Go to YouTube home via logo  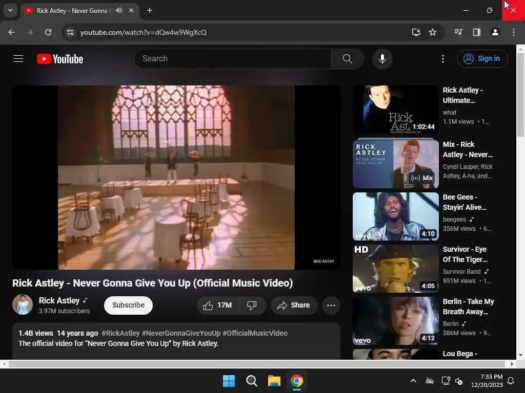click(x=60, y=59)
